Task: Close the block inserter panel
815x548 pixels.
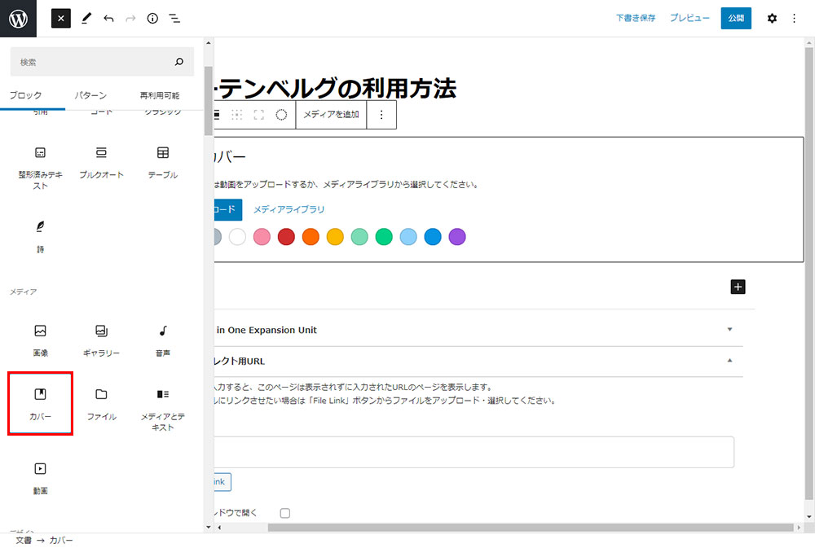Action: [61, 18]
